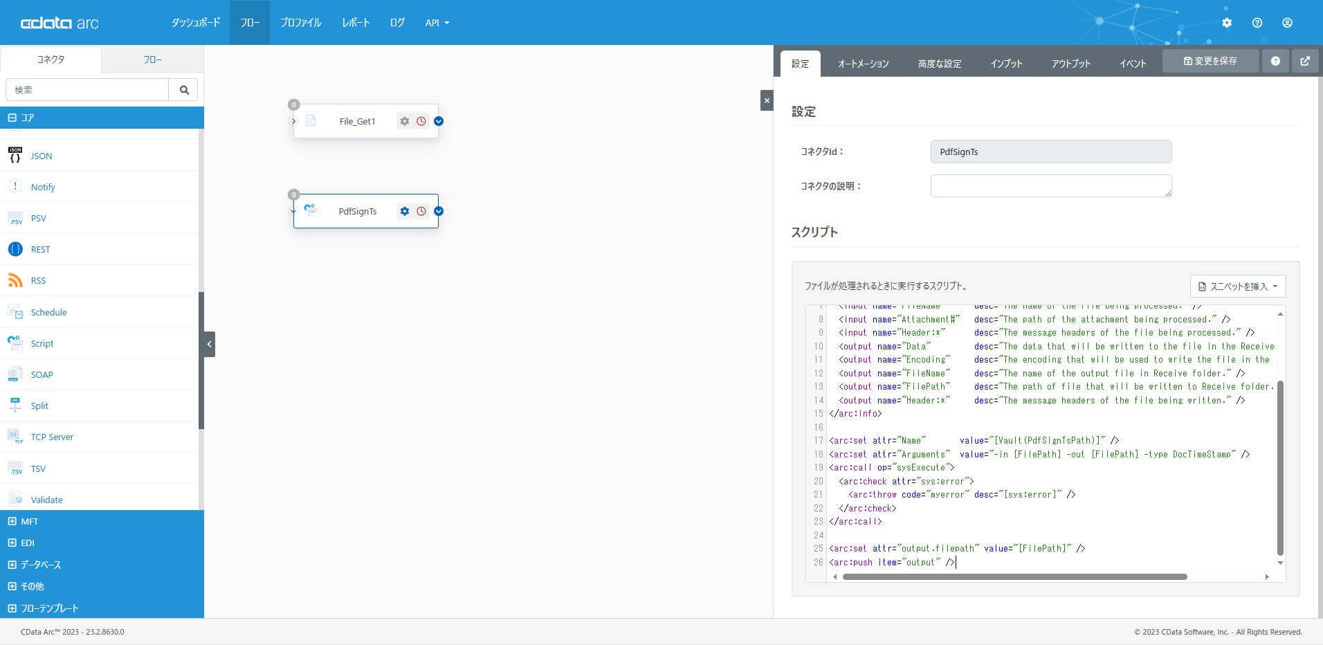
Task: Select the Split connector icon
Action: coord(15,406)
